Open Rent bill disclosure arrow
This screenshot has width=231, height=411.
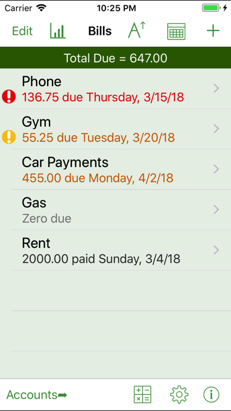[216, 250]
